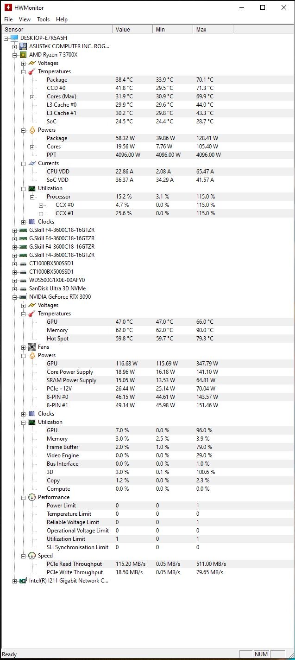This screenshot has width=295, height=660.
Task: Click the Intel I211 network adapter icon
Action: pyautogui.click(x=23, y=581)
